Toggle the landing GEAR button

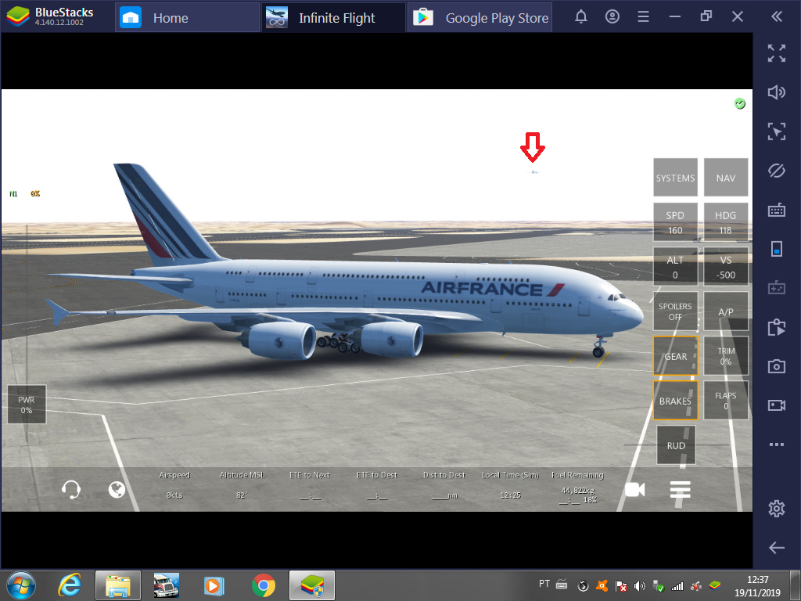[675, 356]
